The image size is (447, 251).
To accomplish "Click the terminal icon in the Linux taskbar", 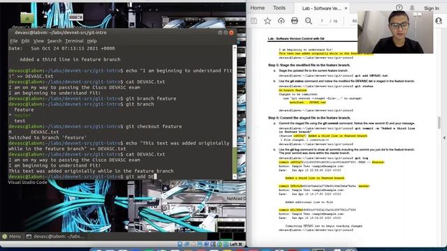I will click(29, 236).
